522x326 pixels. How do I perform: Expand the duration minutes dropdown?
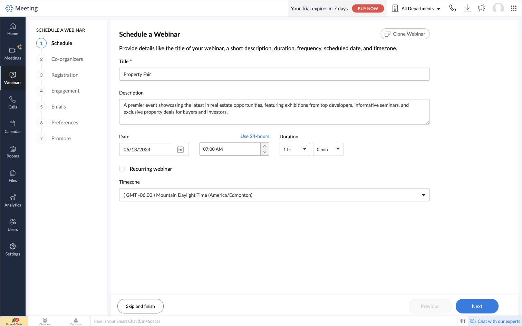(x=328, y=149)
